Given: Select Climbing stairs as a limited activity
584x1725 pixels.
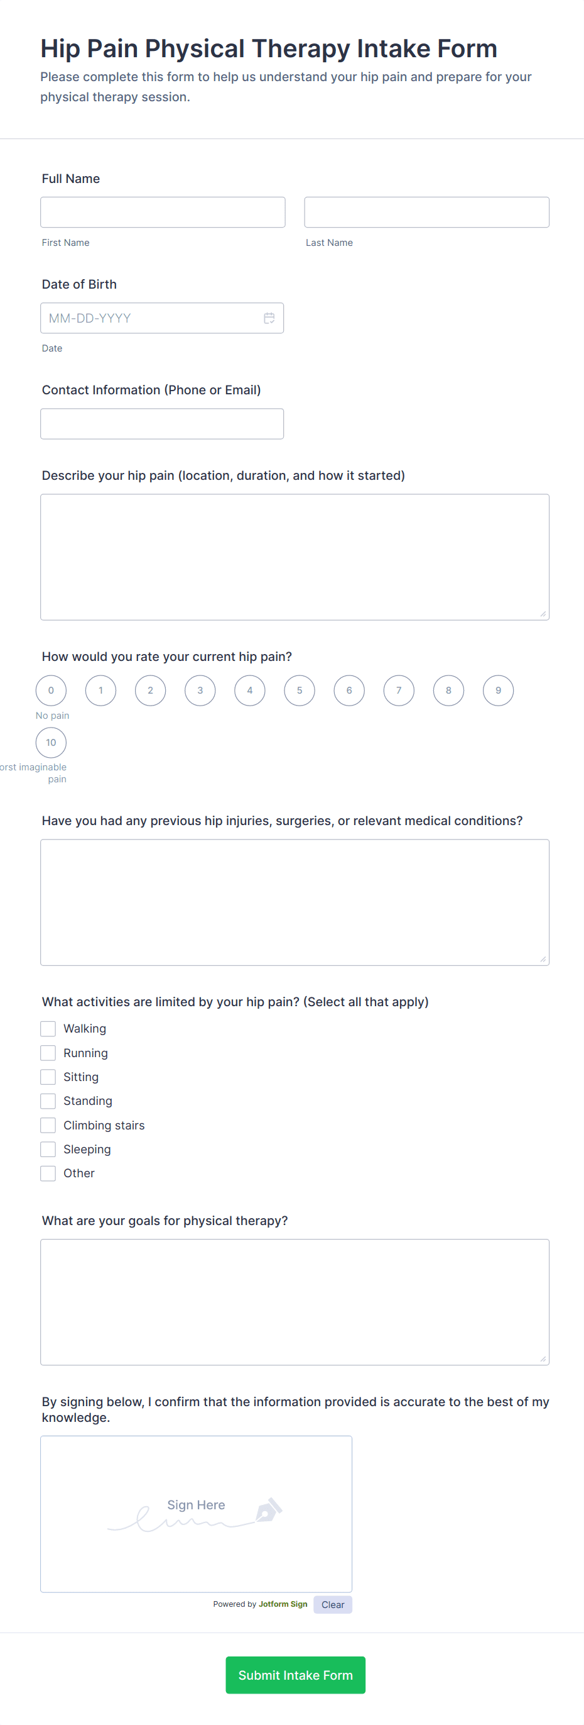Looking at the screenshot, I should tap(48, 1125).
